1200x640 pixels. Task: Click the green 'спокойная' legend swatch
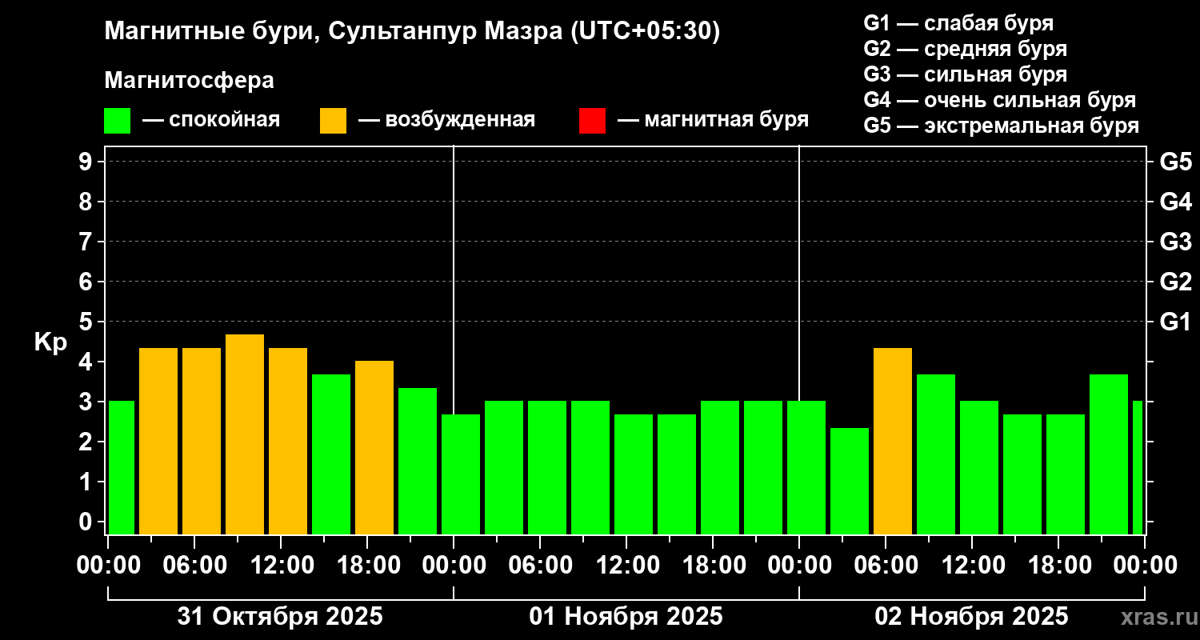[117, 121]
